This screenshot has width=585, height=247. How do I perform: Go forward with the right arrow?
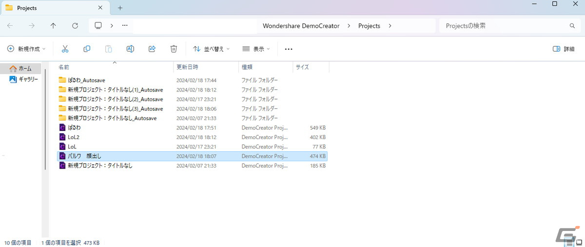[32, 26]
